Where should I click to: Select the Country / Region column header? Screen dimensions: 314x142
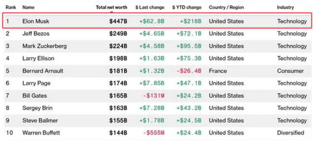[x=226, y=7]
